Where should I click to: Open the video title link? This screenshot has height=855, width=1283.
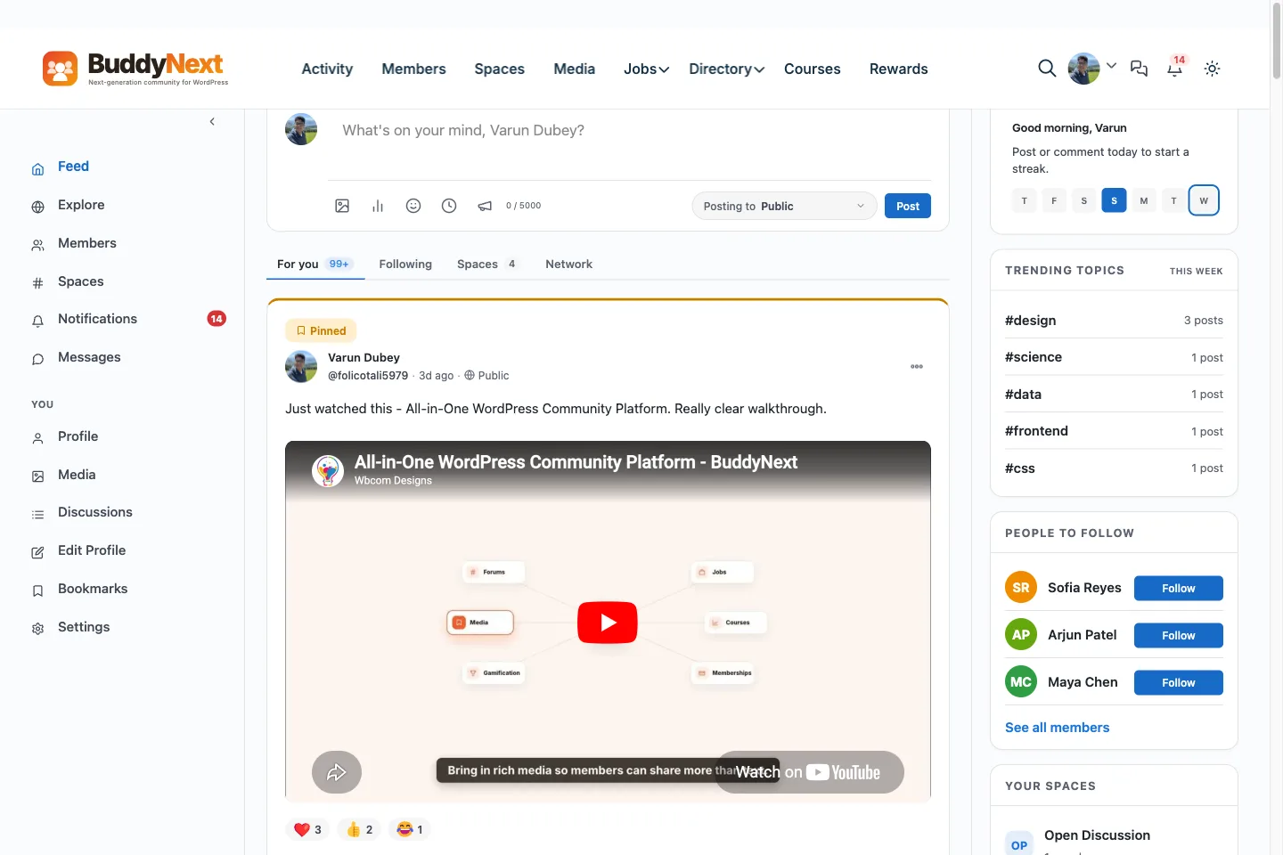pos(576,461)
